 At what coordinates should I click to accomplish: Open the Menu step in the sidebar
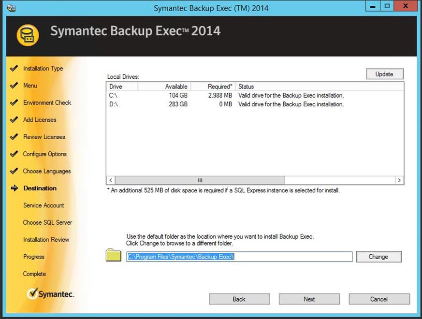pos(30,86)
